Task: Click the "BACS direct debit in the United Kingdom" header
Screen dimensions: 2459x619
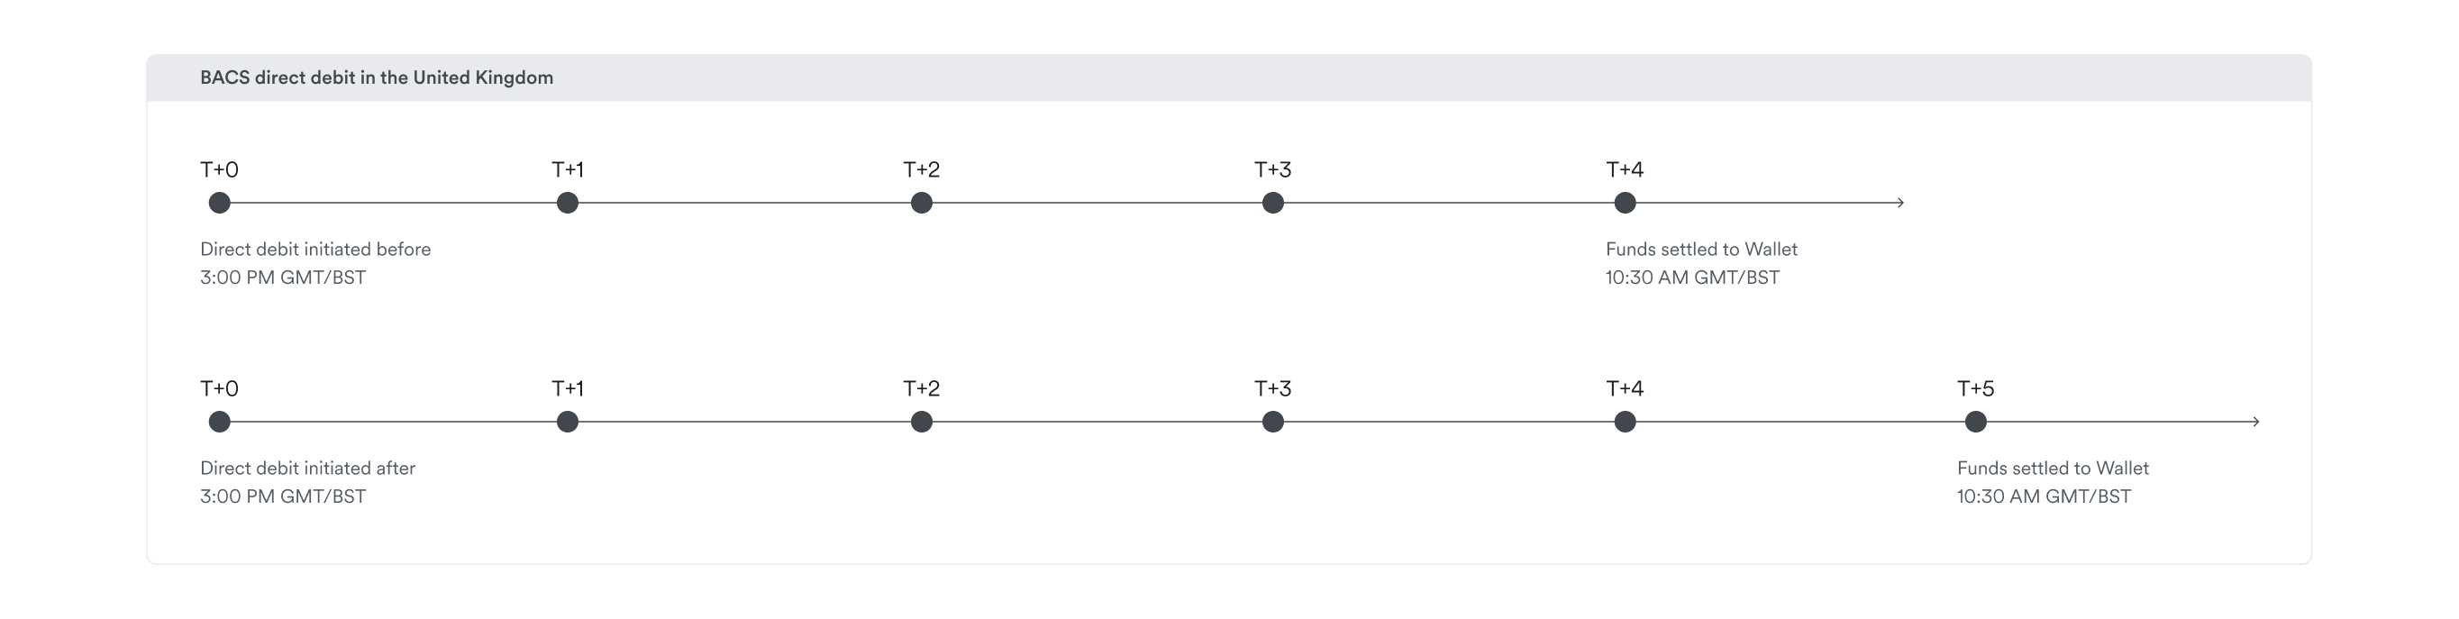Action: click(x=376, y=77)
